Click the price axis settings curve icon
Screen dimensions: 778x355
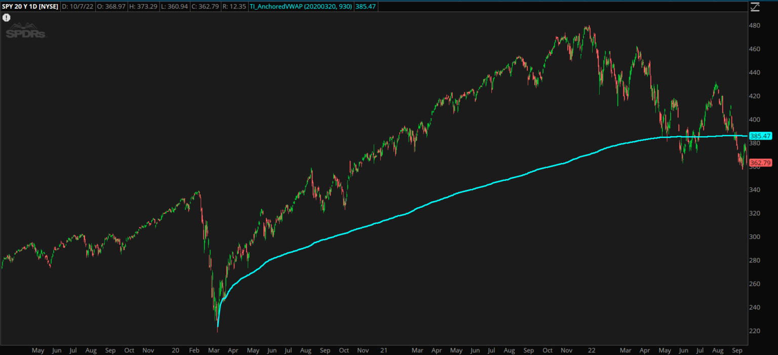click(755, 7)
